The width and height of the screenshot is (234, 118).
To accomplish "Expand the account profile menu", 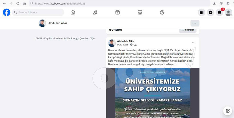I will (x=228, y=13).
